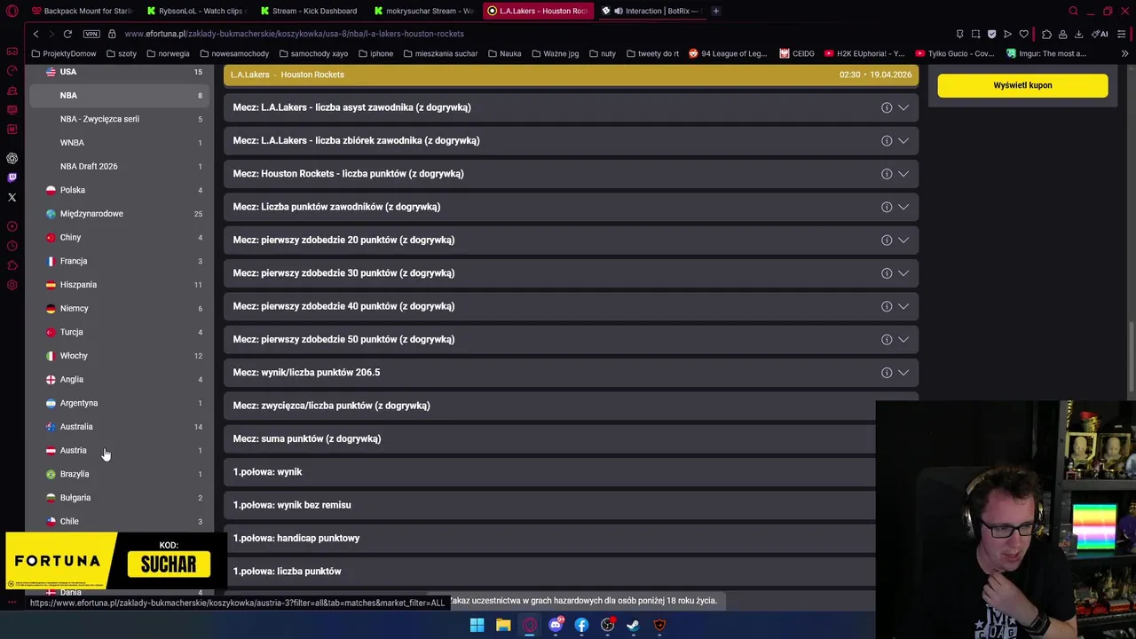The width and height of the screenshot is (1136, 639).
Task: Mute the Interaction BotRix tab audio
Action: pyautogui.click(x=618, y=11)
